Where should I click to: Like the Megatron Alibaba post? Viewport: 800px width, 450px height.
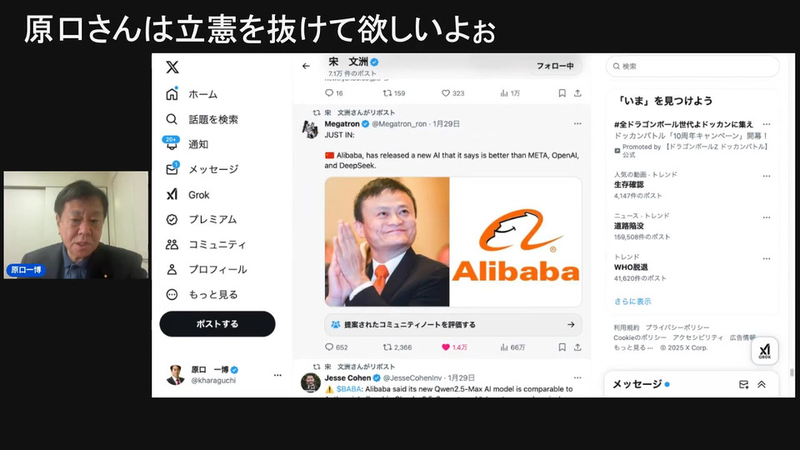coord(445,347)
